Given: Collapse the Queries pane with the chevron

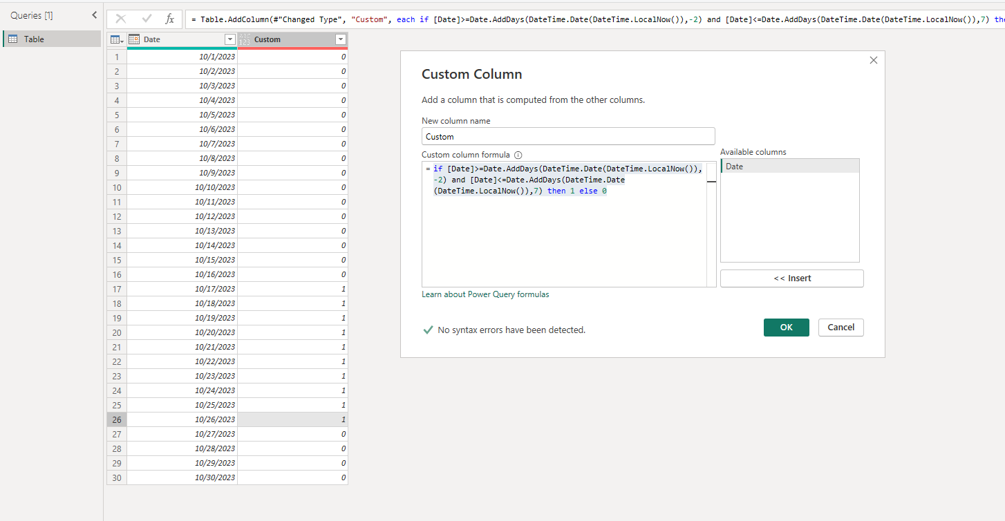Looking at the screenshot, I should click(94, 15).
